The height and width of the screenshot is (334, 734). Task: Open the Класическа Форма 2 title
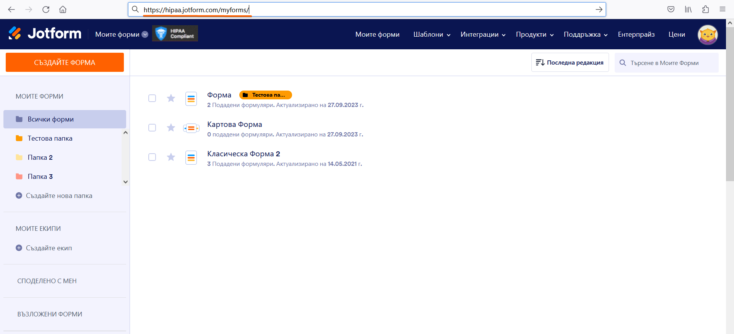tap(244, 154)
